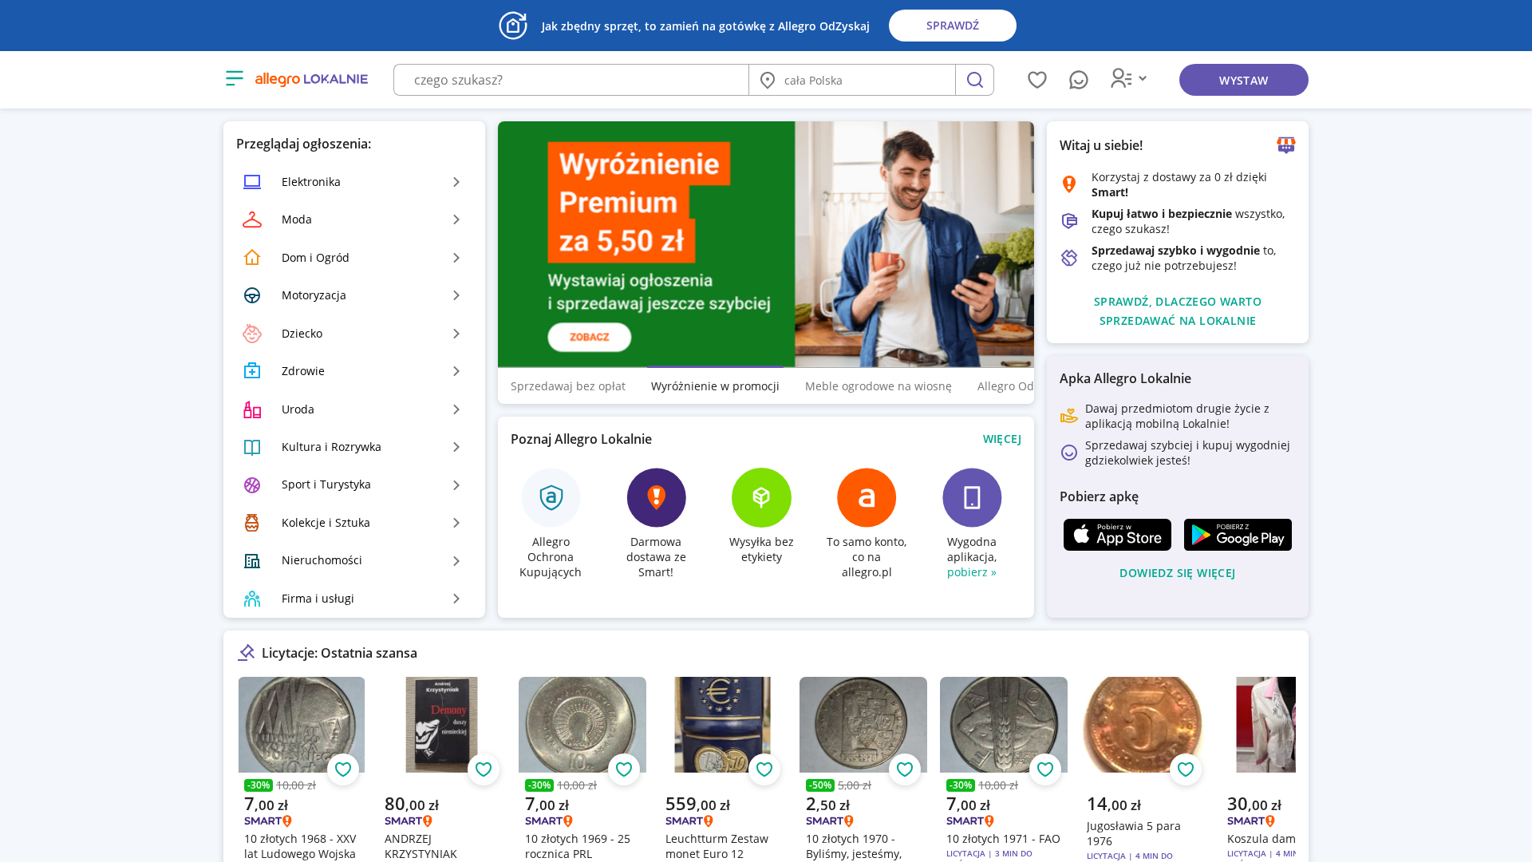Screen dimensions: 1532x862
Task: Favorite the 10 złotych 1971 FAO listing
Action: point(1045,769)
